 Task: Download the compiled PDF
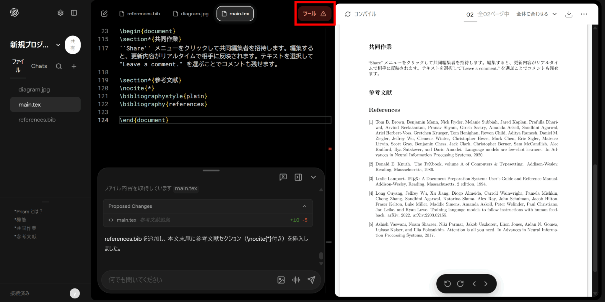coord(569,14)
